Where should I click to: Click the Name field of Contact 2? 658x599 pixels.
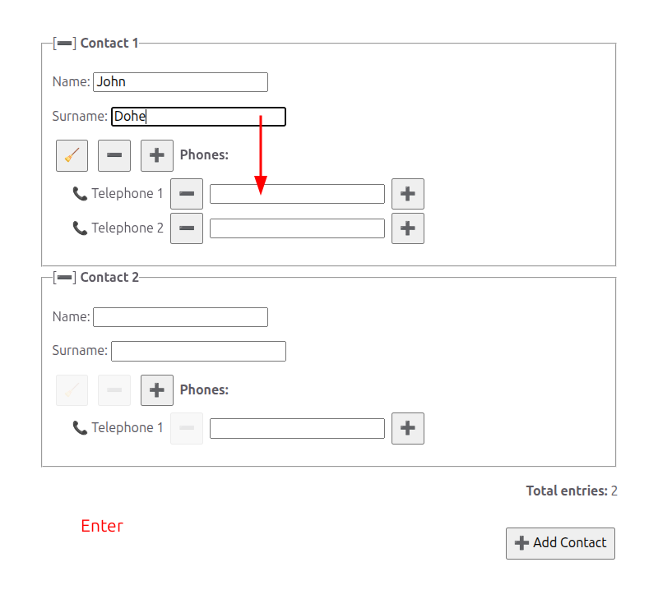(x=180, y=316)
